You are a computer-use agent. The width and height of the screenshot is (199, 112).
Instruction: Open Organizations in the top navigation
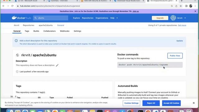102,18
